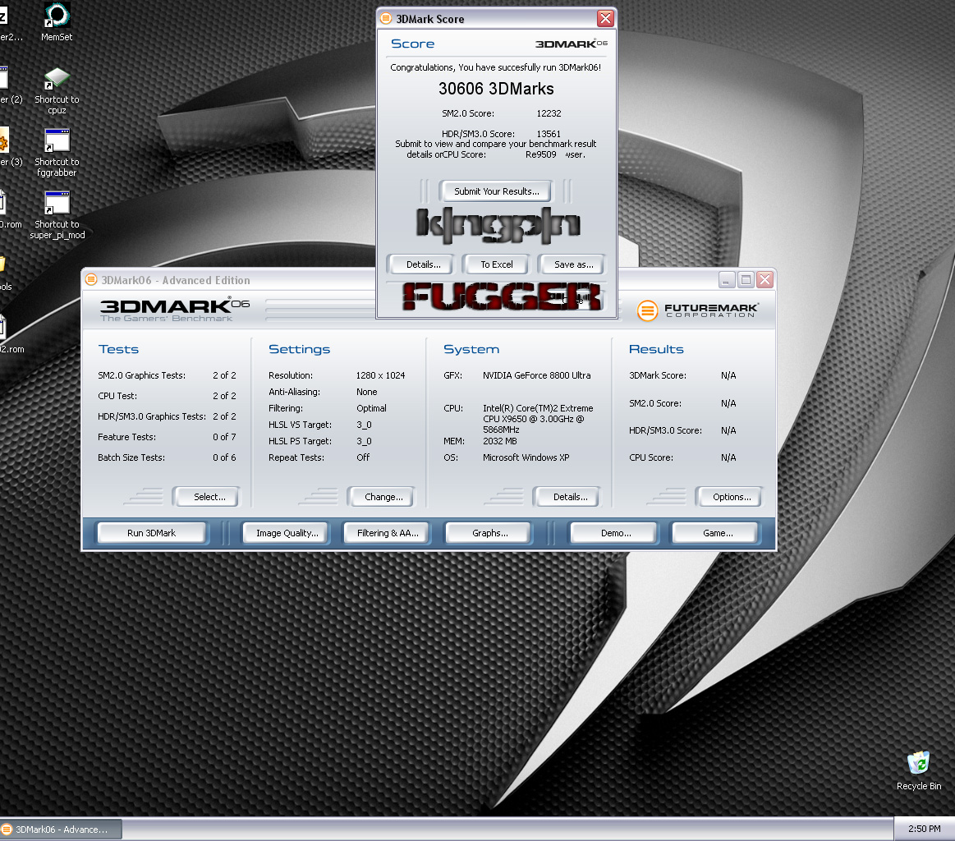Select the Shortcut to super_pi_mod icon
The height and width of the screenshot is (841, 955).
(x=57, y=215)
